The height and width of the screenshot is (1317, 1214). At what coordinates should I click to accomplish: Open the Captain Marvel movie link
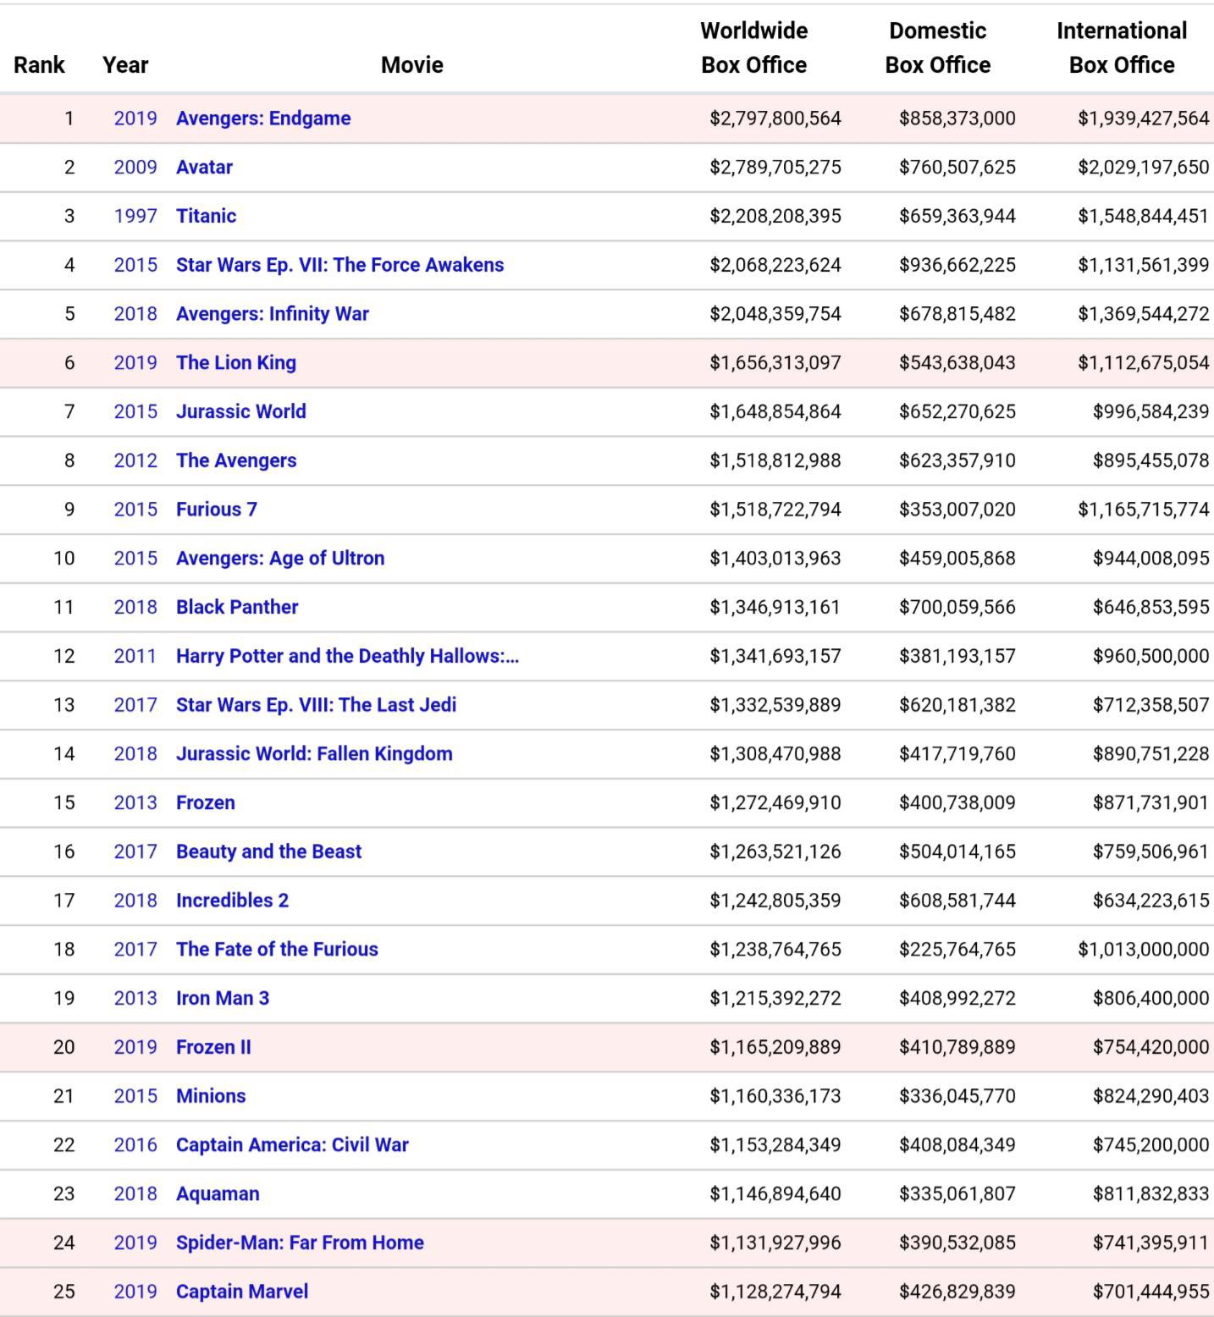pyautogui.click(x=242, y=1292)
